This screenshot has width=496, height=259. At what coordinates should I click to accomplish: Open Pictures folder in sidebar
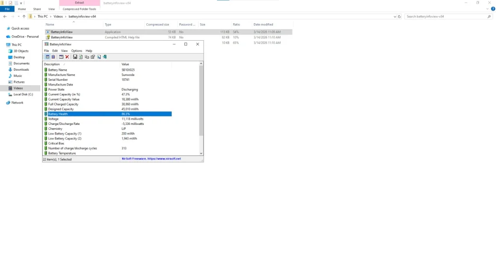point(19,82)
